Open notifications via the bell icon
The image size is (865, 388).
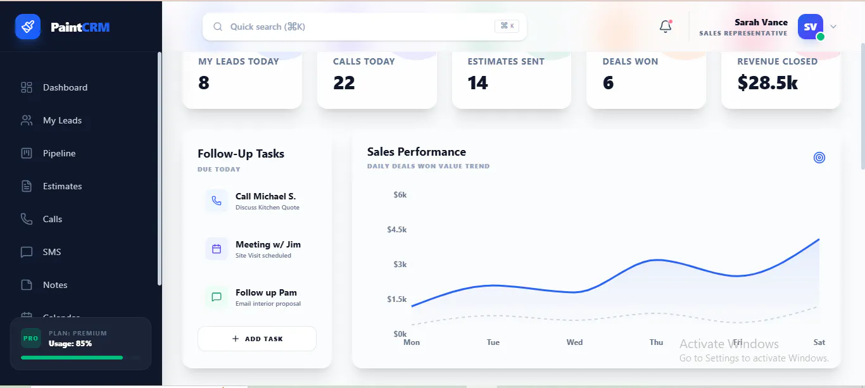pyautogui.click(x=666, y=27)
